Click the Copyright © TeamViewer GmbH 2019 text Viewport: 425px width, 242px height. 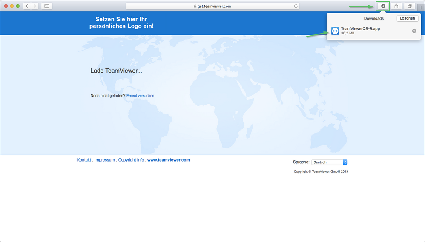tap(321, 171)
